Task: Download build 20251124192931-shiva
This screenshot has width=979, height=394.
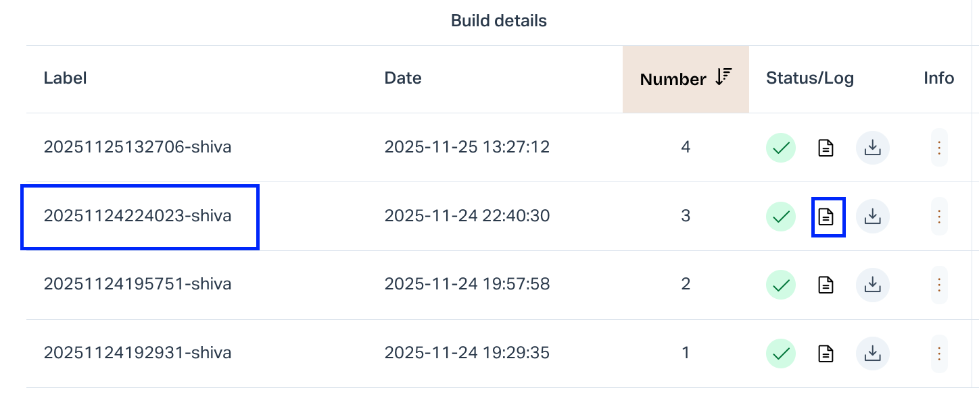Action: pyautogui.click(x=873, y=353)
